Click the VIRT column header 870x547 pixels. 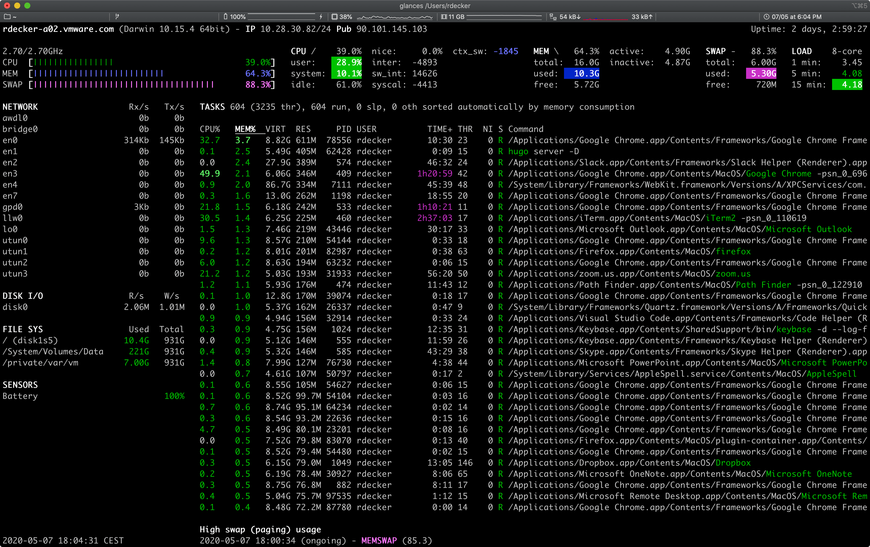[x=275, y=129]
